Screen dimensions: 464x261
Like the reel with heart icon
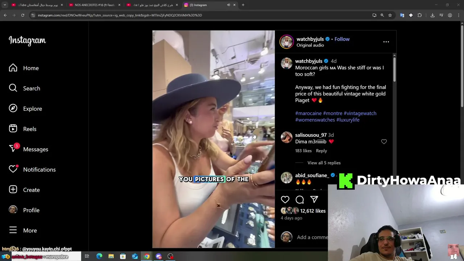[x=285, y=200]
